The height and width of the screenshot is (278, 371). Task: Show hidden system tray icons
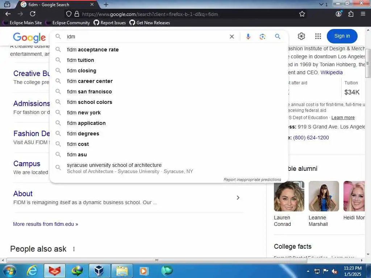pyautogui.click(x=308, y=271)
